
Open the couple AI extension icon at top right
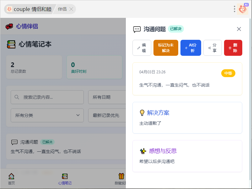coord(243,9)
